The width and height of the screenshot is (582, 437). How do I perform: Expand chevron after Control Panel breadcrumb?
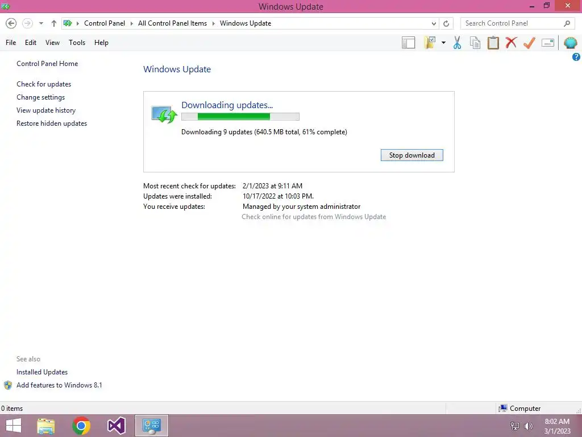[131, 23]
